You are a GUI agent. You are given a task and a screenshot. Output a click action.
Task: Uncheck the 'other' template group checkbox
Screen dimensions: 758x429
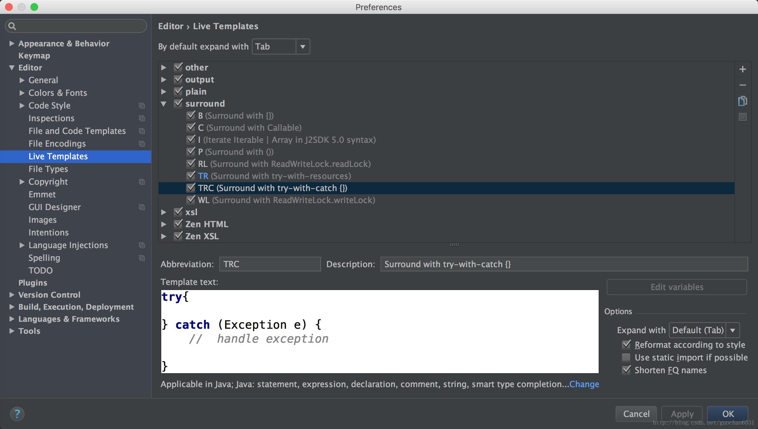(x=178, y=67)
